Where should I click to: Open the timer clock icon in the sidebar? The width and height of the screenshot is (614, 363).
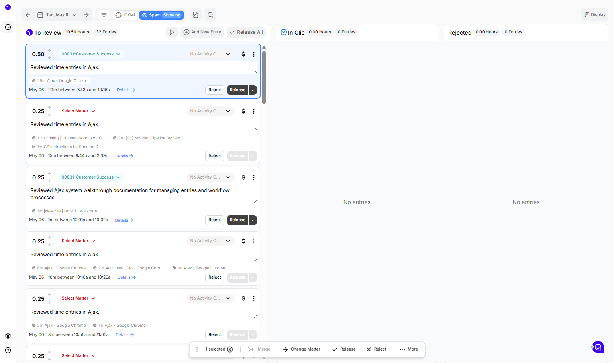pos(8,27)
